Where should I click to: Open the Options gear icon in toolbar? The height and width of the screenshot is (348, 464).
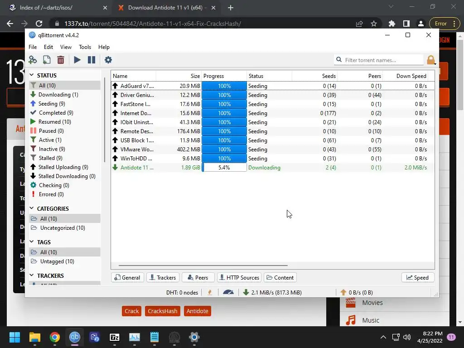click(x=108, y=60)
